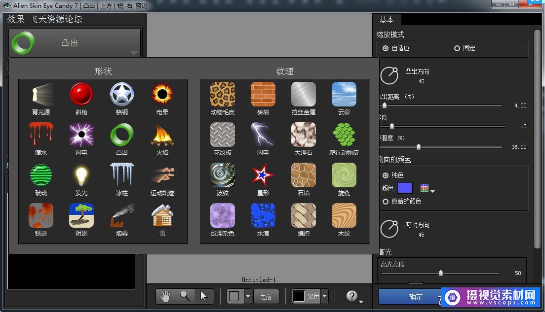Pick the 拉丝金属 brushed metal texture
The width and height of the screenshot is (545, 312).
[x=304, y=99]
